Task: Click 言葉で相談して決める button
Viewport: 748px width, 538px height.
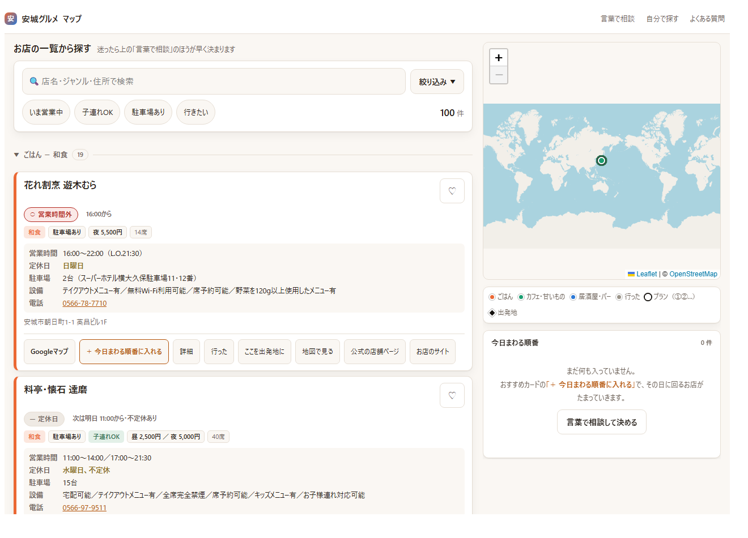Action: click(x=602, y=422)
